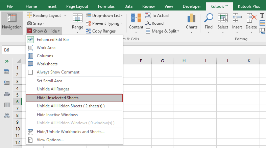The width and height of the screenshot is (266, 148).
Task: Click the Range icon
Action: tap(77, 18)
